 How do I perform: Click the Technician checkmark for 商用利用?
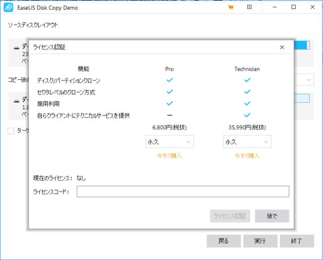[x=247, y=103]
